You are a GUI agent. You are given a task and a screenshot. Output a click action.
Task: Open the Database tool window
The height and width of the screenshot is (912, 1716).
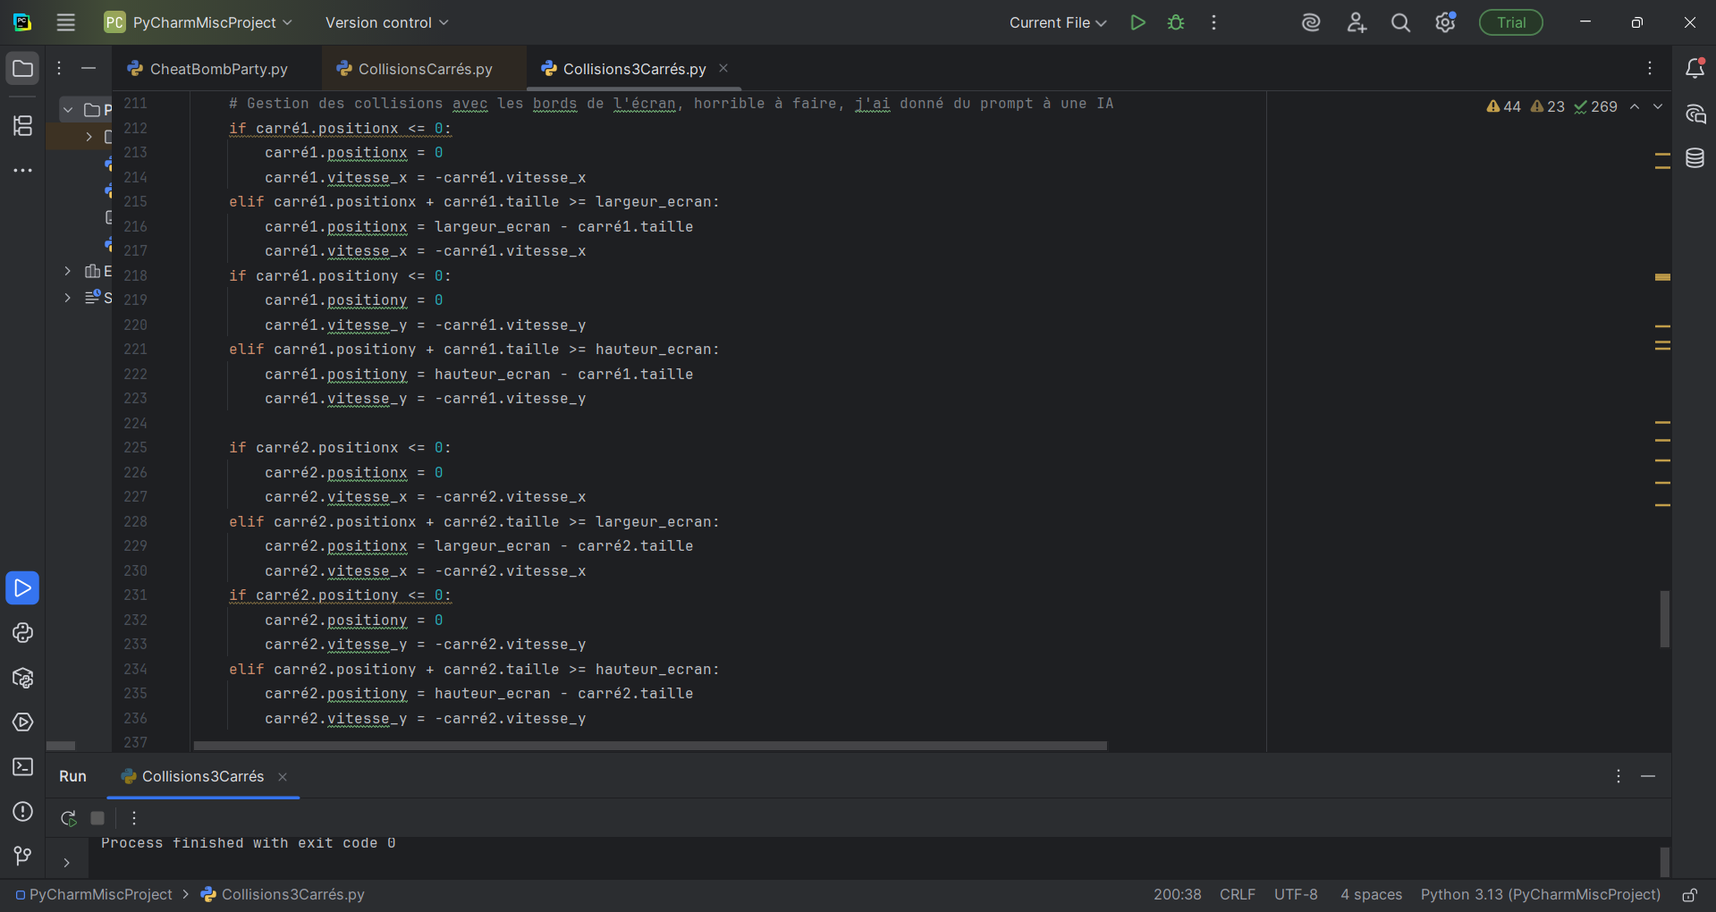click(x=1695, y=158)
